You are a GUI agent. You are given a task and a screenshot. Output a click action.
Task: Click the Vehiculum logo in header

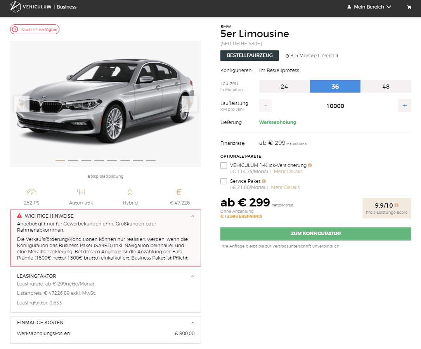click(43, 7)
